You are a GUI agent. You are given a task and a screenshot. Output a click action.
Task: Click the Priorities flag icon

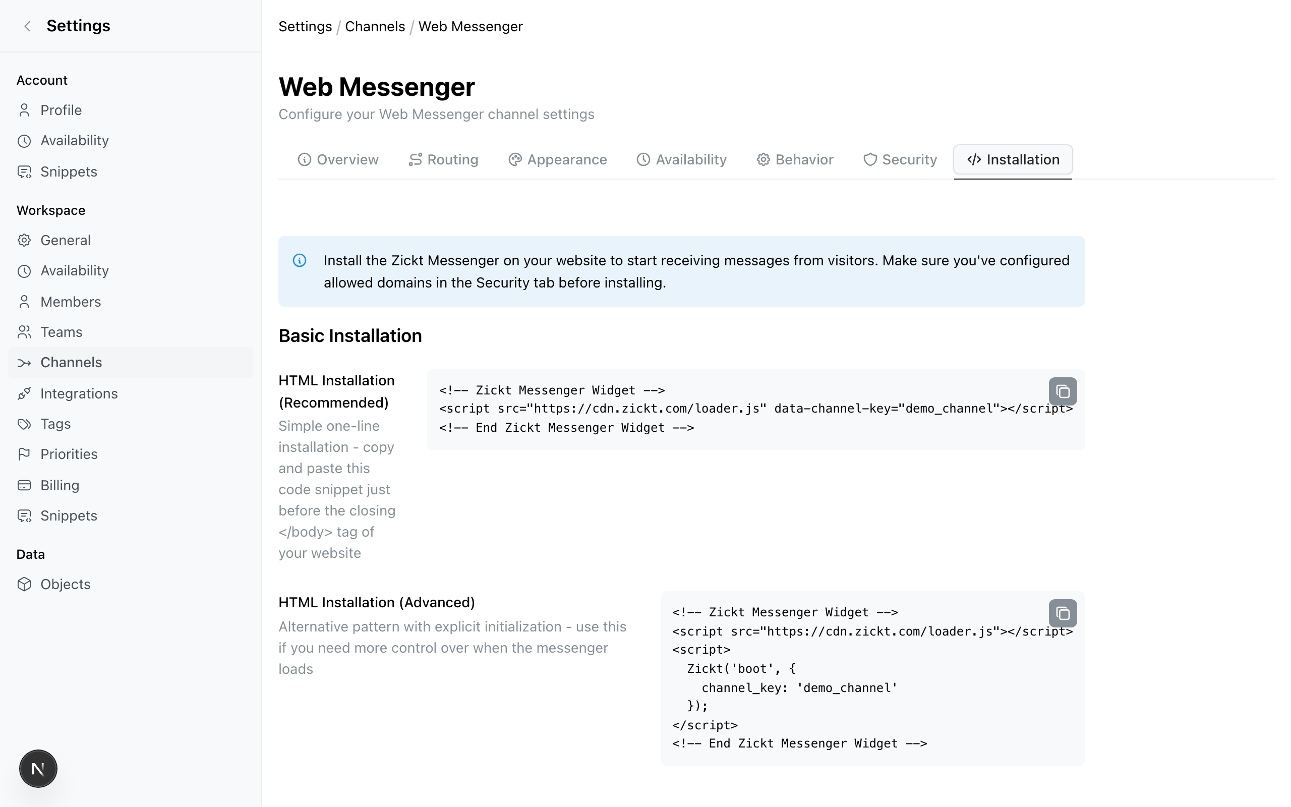coord(24,454)
